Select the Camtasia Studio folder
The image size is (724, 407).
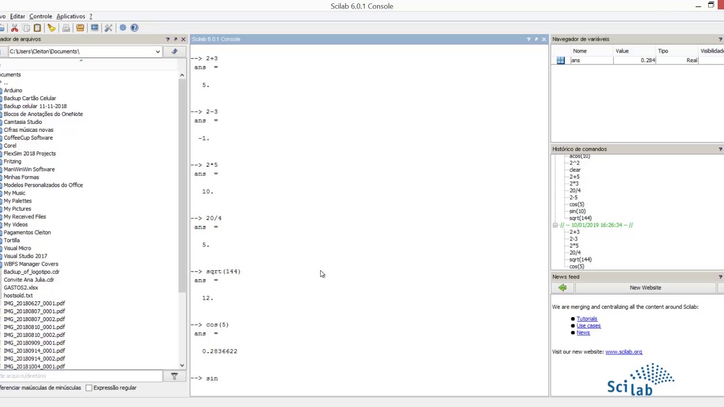click(23, 122)
